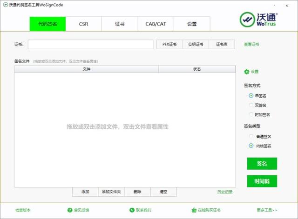Screen dimensions: 298x219
Task: Switch to the CAB/CAT tab
Action: [x=156, y=24]
